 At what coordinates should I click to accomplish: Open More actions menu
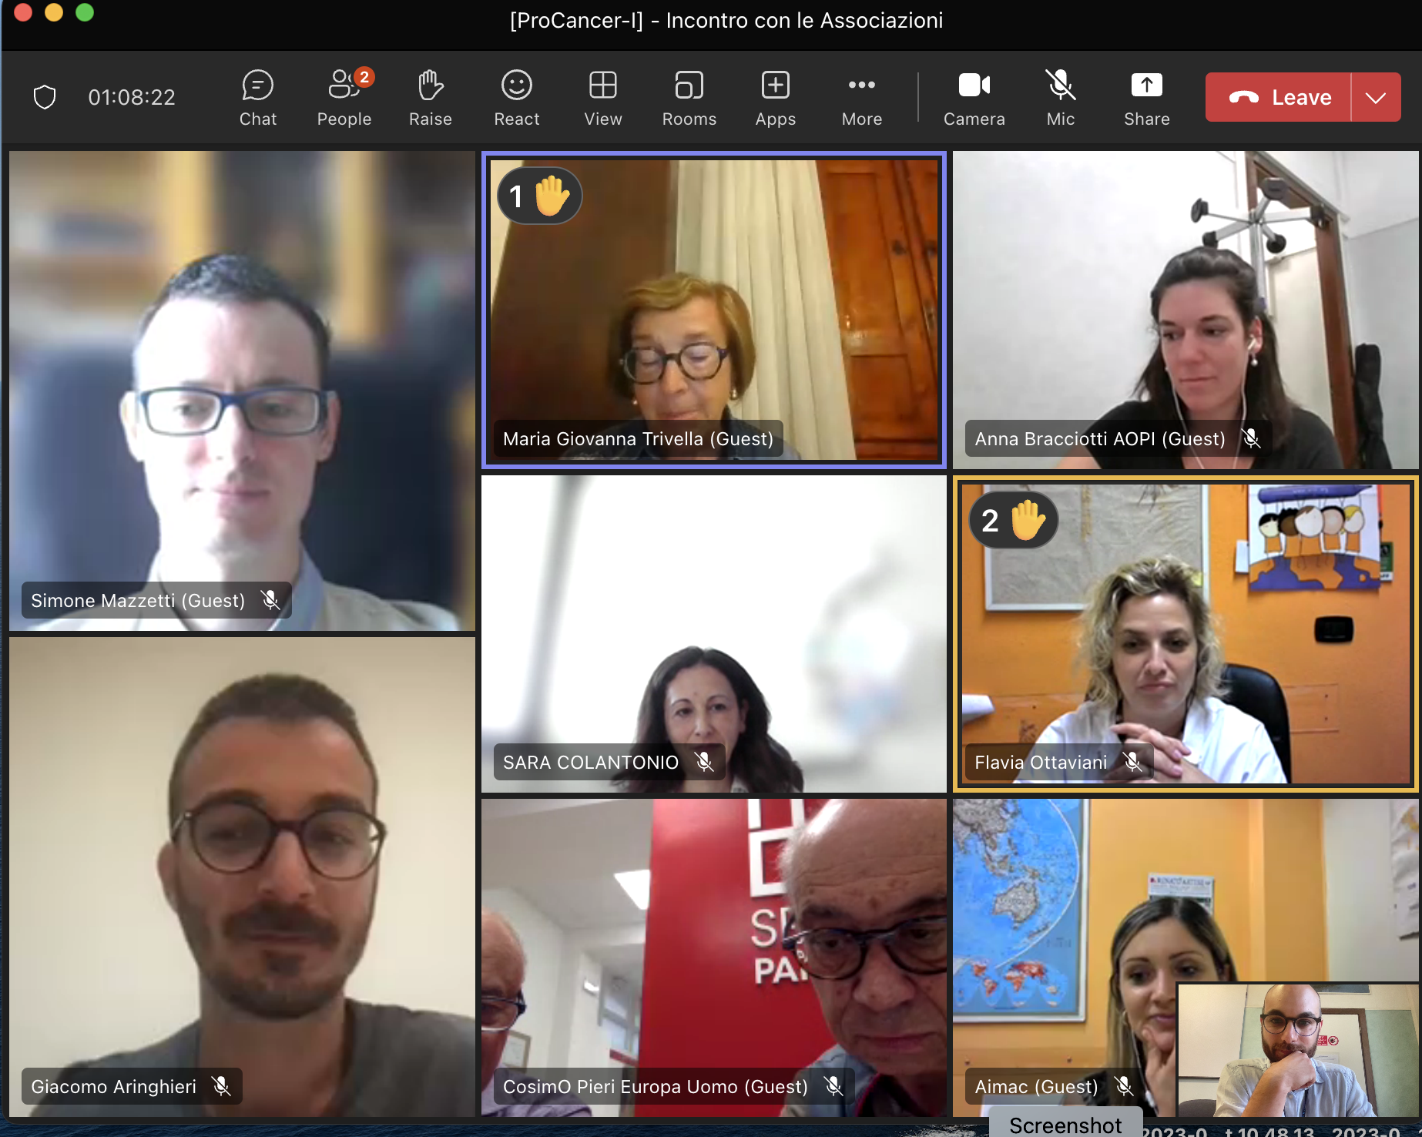pos(862,98)
